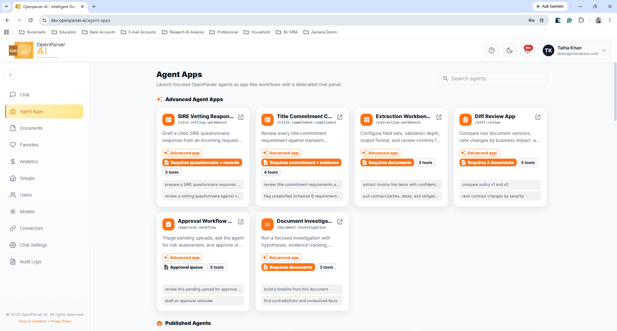This screenshot has height=331, width=617.
Task: Open SIRE Vetting app in new window icon
Action: [241, 117]
